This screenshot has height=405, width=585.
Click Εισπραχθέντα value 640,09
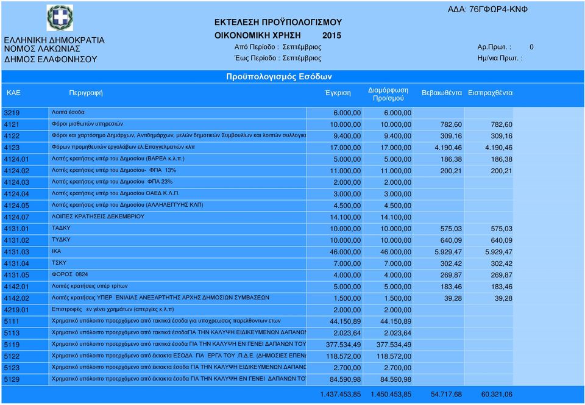(502, 240)
